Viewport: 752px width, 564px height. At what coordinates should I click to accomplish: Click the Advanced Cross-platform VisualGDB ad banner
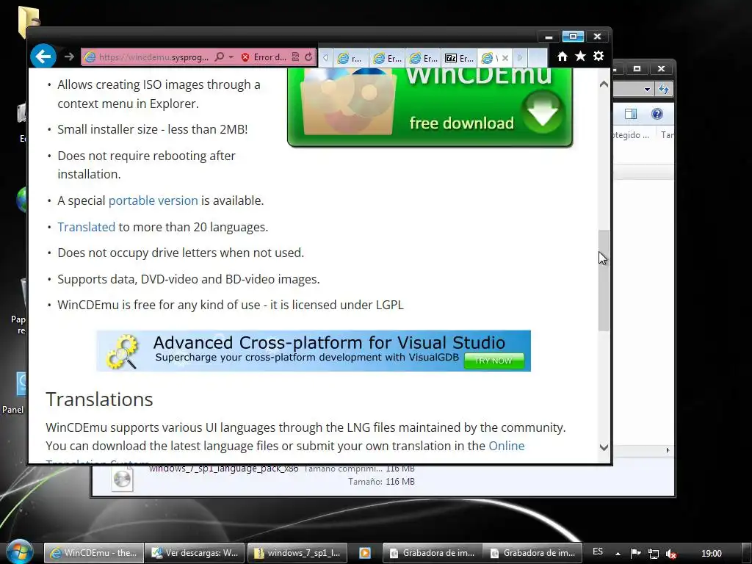(x=313, y=350)
